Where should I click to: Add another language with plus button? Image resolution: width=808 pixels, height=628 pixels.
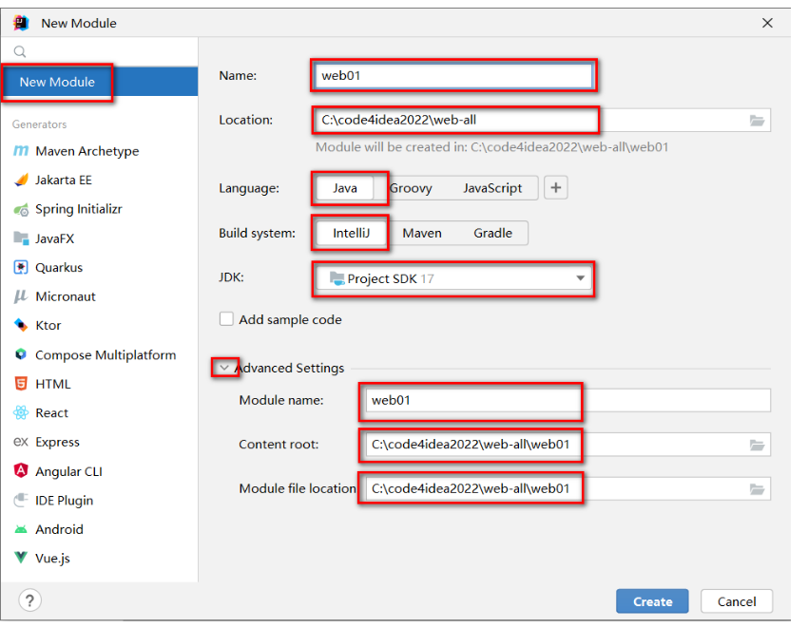coord(555,187)
